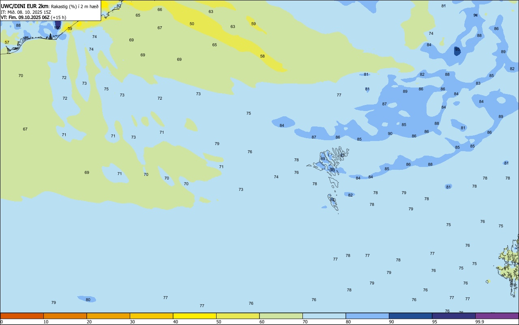
Task: Click the map value 93 in dark blue patch
Action: tap(457, 49)
